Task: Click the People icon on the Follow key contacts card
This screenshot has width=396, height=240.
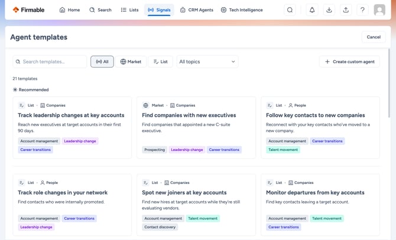Action: coord(291,106)
